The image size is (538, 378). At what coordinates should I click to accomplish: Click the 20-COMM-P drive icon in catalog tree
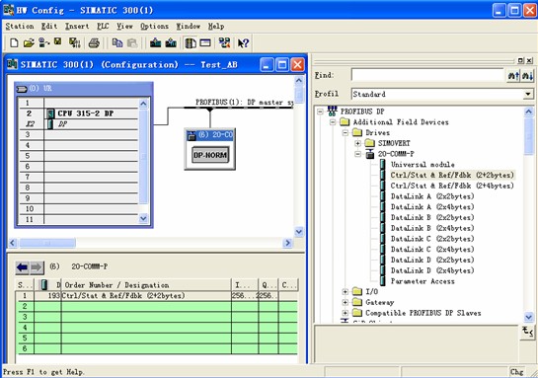pos(370,154)
